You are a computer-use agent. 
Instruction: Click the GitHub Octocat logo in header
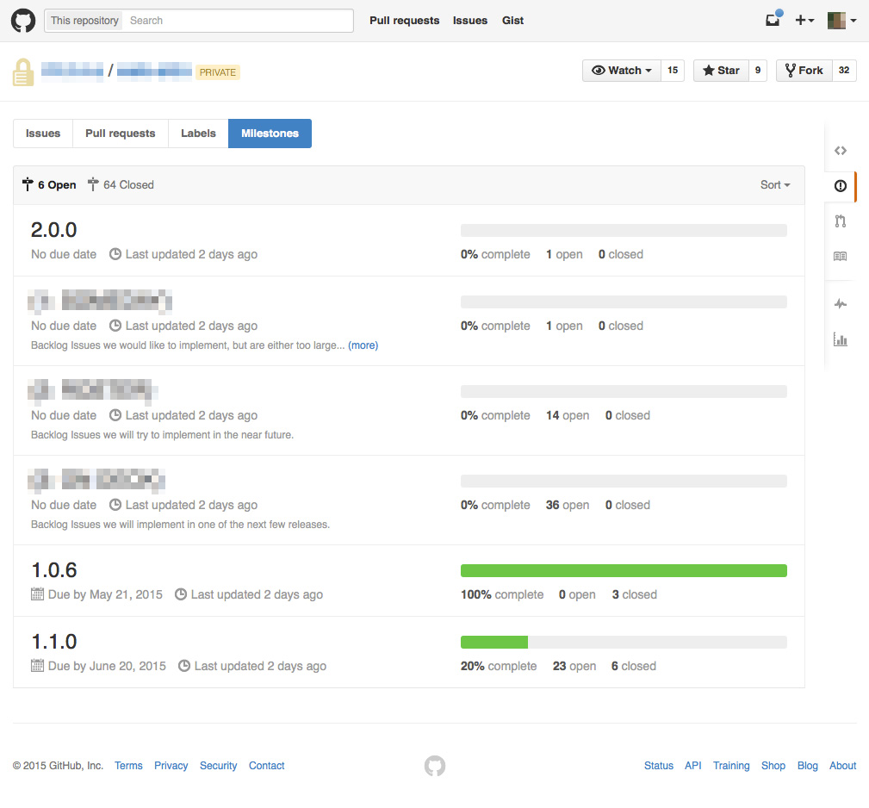(23, 21)
